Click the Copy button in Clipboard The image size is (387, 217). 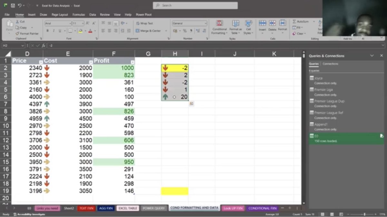(21, 28)
